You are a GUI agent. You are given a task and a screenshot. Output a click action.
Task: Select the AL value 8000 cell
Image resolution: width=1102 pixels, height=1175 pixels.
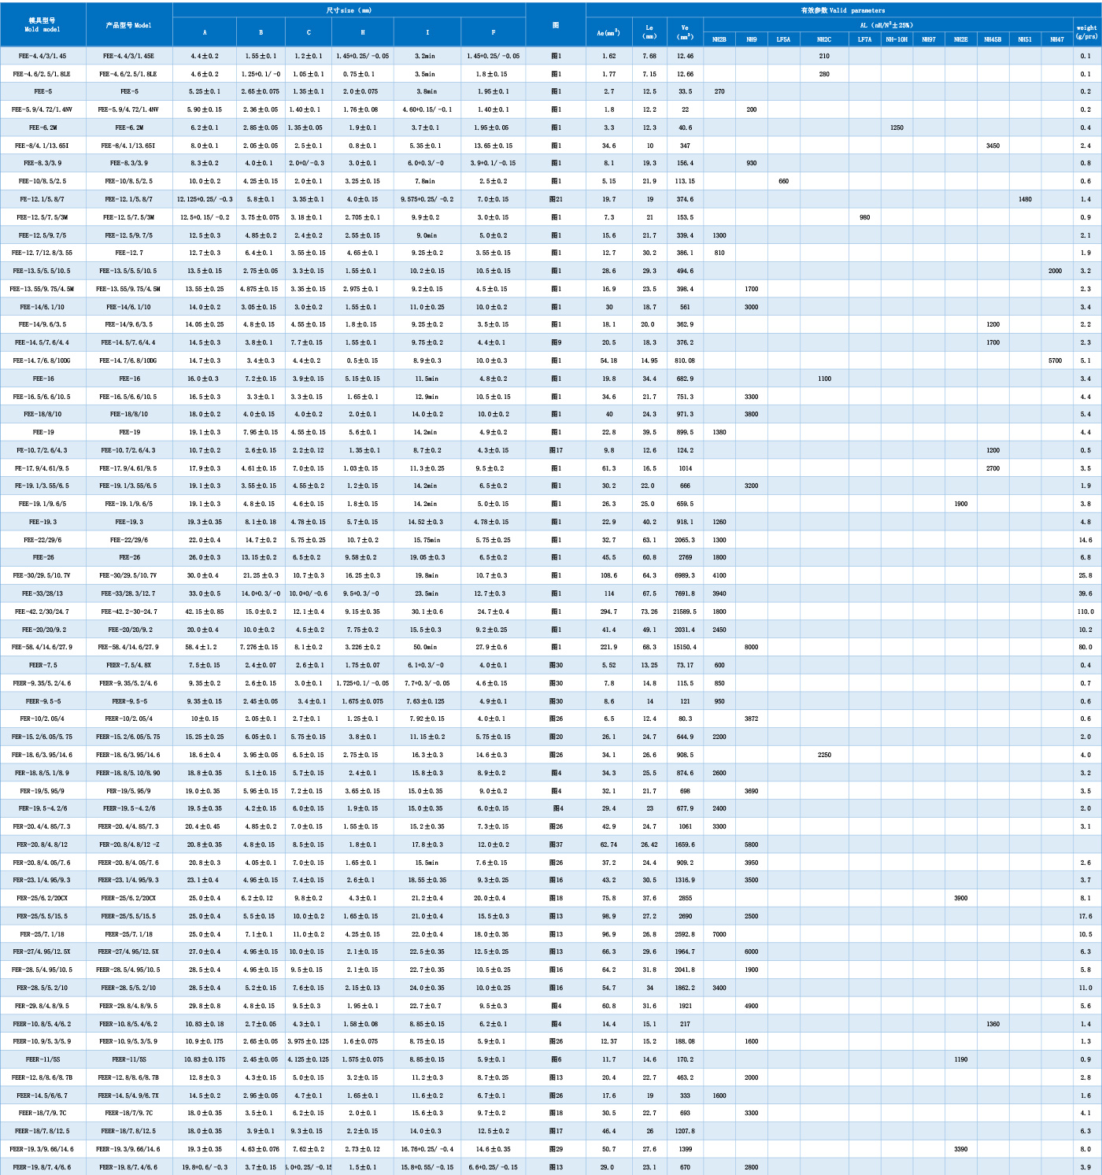click(x=751, y=647)
